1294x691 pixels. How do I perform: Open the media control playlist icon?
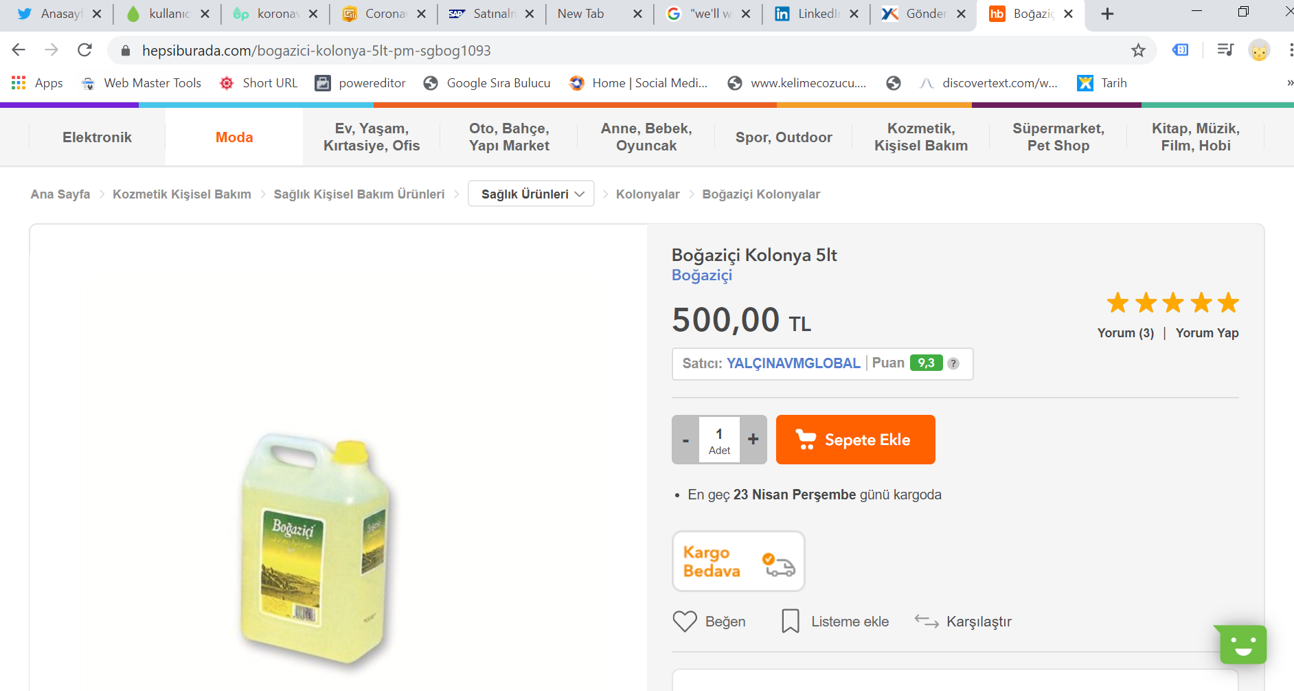click(x=1225, y=50)
